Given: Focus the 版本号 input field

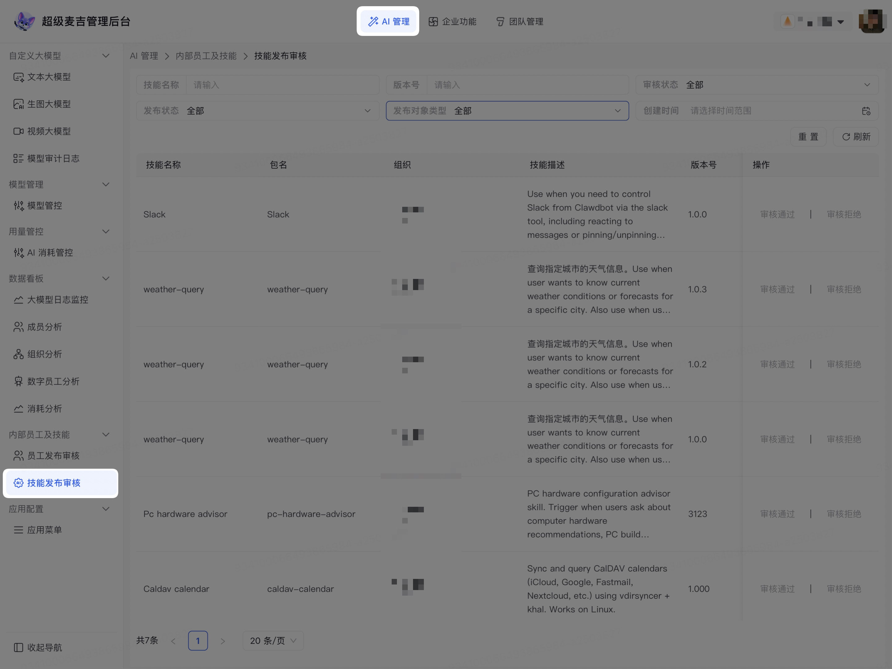Looking at the screenshot, I should pos(528,85).
